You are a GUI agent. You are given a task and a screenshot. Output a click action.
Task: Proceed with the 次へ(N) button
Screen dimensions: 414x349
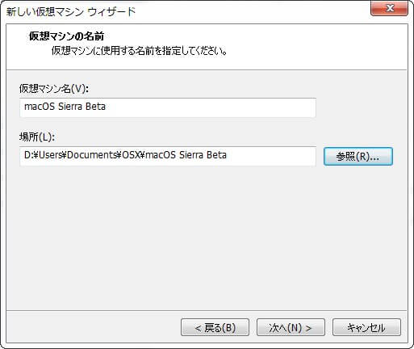[x=291, y=327]
